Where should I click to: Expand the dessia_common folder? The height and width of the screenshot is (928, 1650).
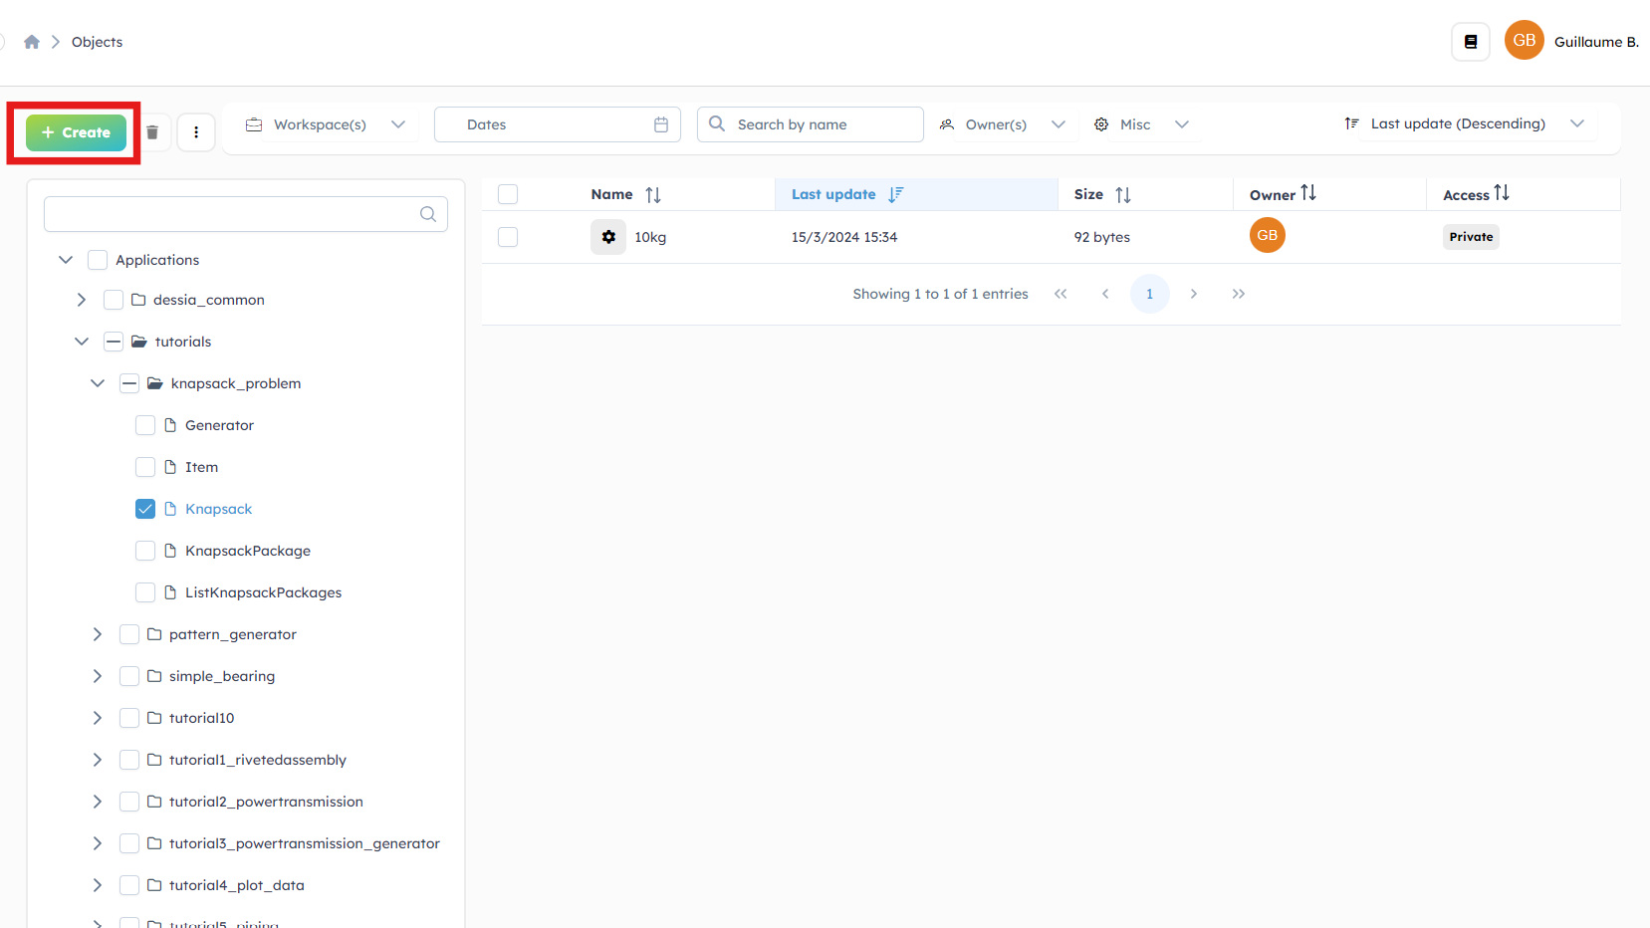click(82, 300)
